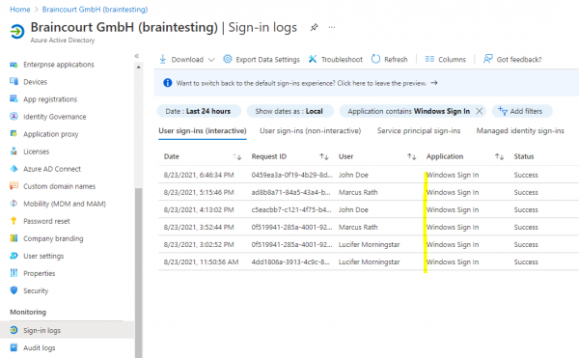Click the Password reset key icon
This screenshot has height=358, width=579.
tap(14, 221)
